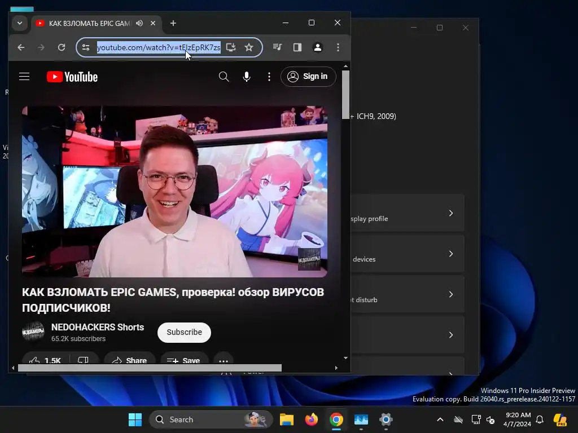Open YouTube hamburger guide menu

(24, 77)
